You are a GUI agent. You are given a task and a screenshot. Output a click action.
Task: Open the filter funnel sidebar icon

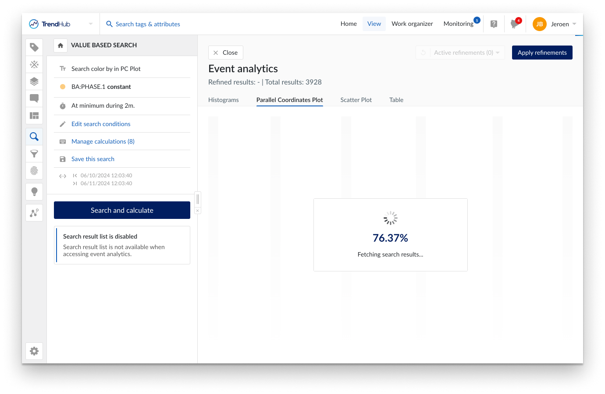pyautogui.click(x=34, y=154)
